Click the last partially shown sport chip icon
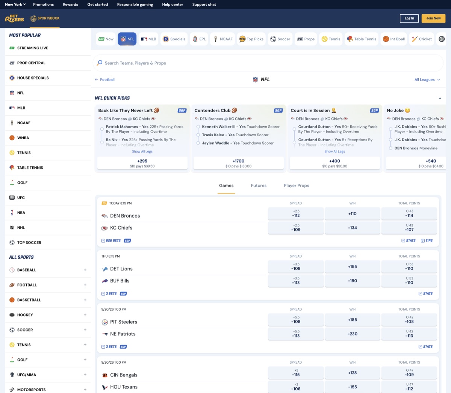 pos(442,39)
